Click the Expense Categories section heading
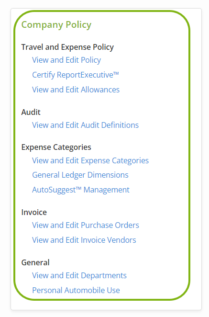 point(56,147)
